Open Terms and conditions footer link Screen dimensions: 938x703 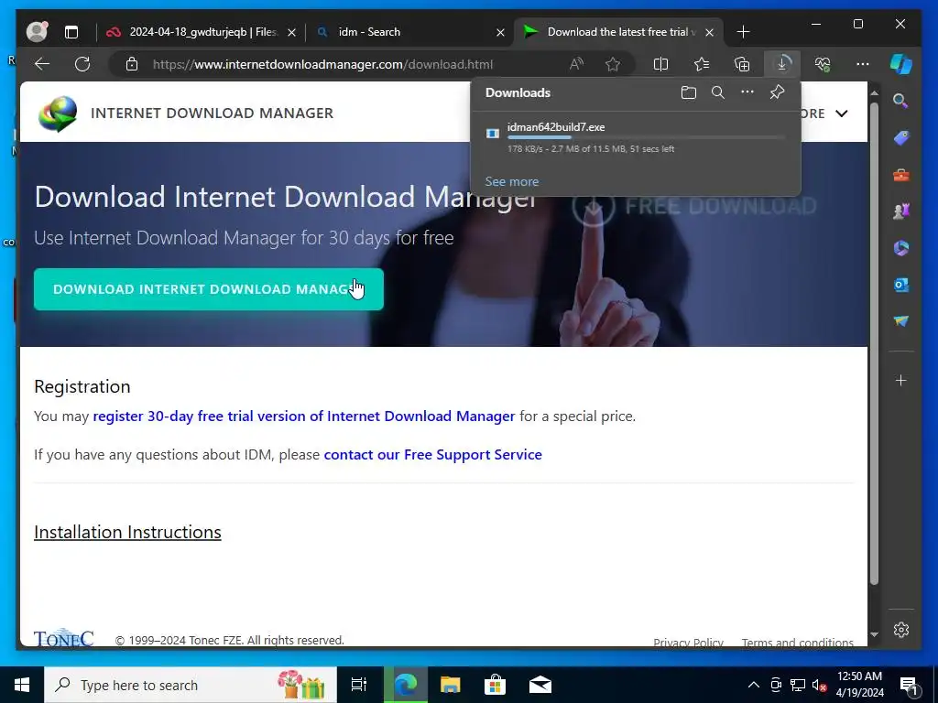[798, 643]
